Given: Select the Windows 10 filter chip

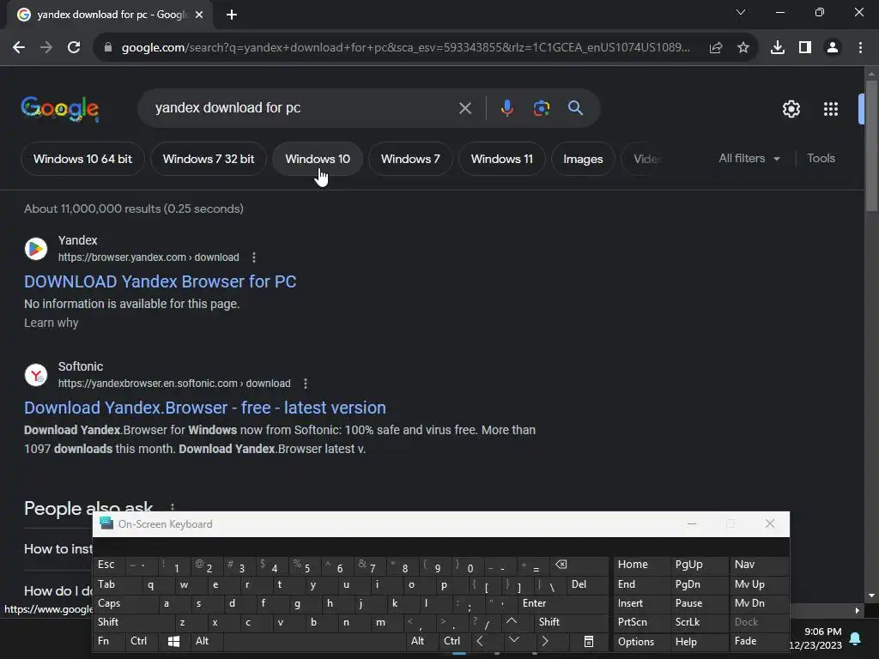Looking at the screenshot, I should click(318, 159).
